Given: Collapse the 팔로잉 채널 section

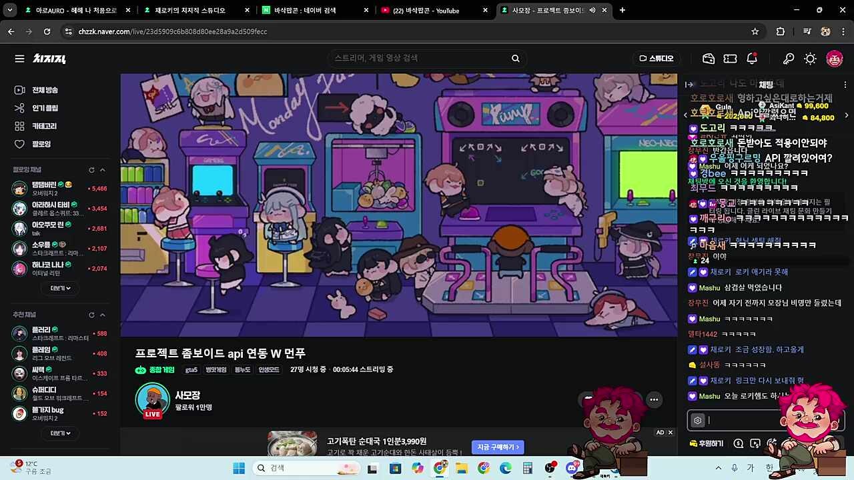Looking at the screenshot, I should (x=103, y=170).
